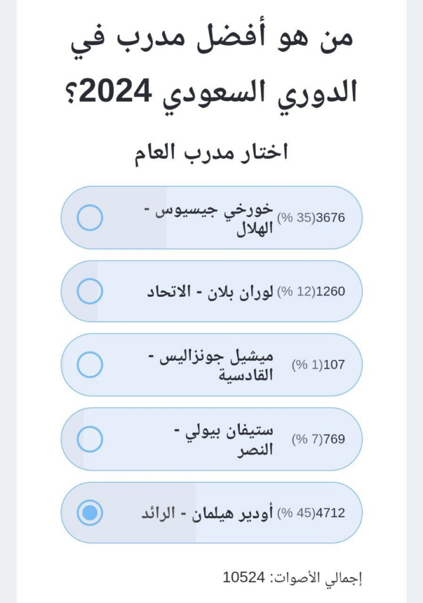Tap the 107 (1 %) vote count
423x603 pixels.
click(318, 365)
